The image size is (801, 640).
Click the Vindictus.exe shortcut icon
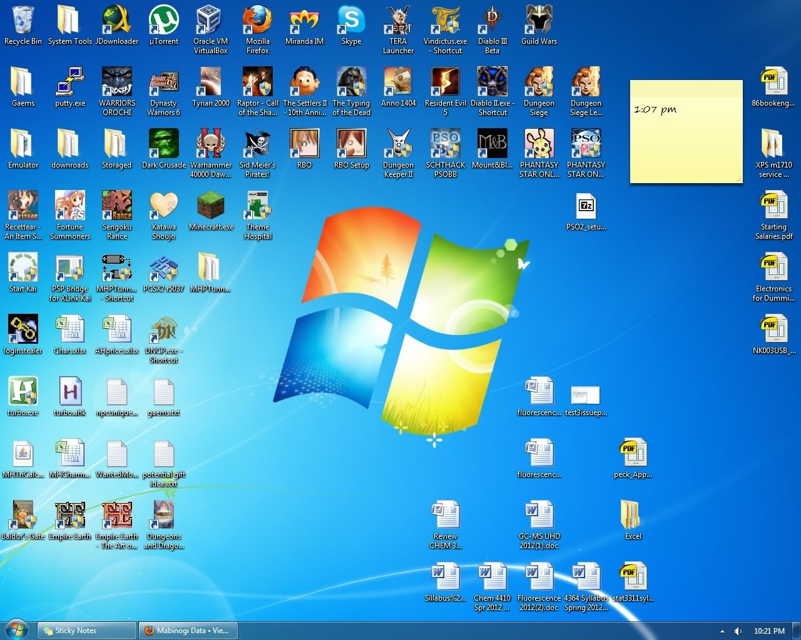coord(446,20)
